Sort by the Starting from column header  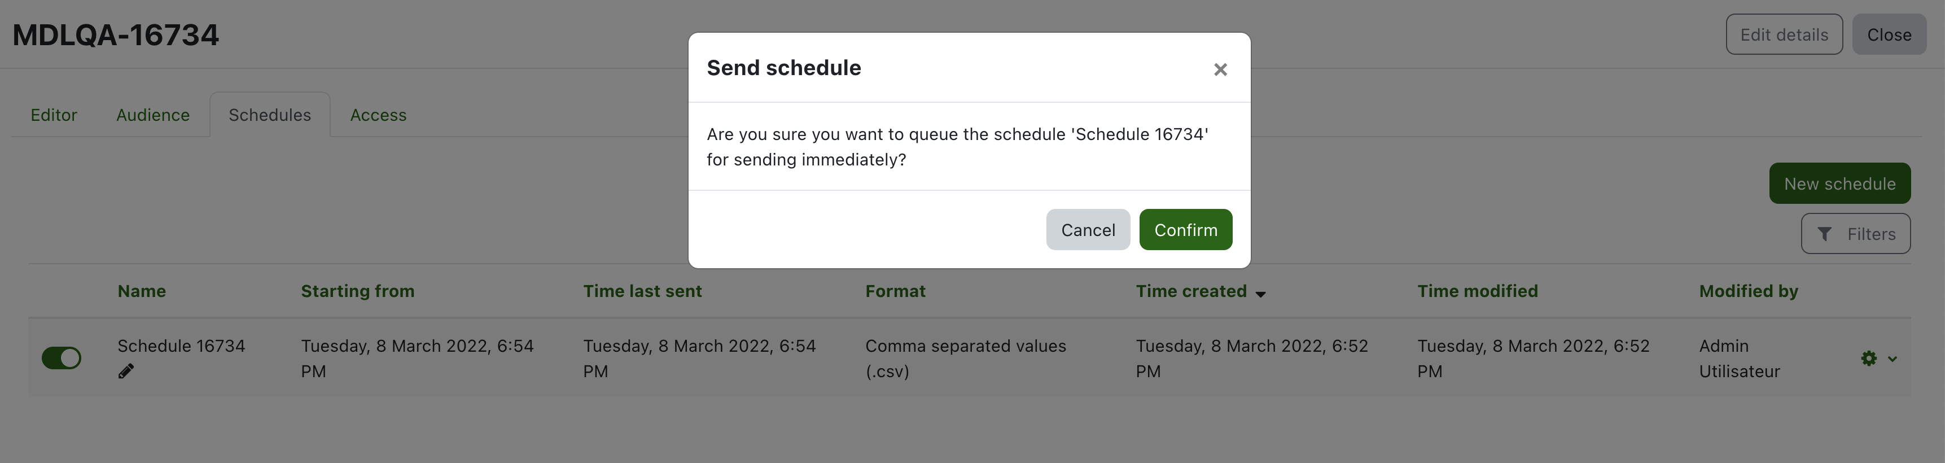[x=358, y=291]
